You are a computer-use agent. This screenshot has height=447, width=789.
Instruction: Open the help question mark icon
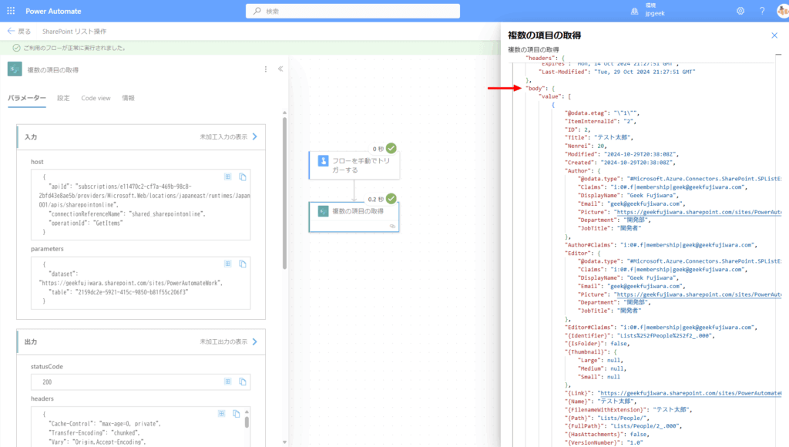(x=762, y=11)
